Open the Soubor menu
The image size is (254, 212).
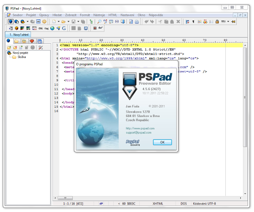point(18,15)
